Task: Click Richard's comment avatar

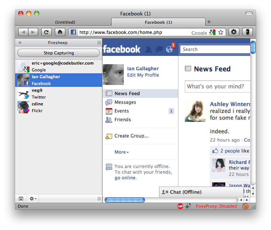Action: tap(218, 165)
